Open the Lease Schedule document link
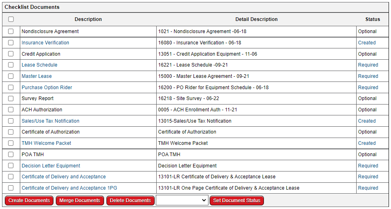This screenshot has width=391, height=209. (x=39, y=65)
